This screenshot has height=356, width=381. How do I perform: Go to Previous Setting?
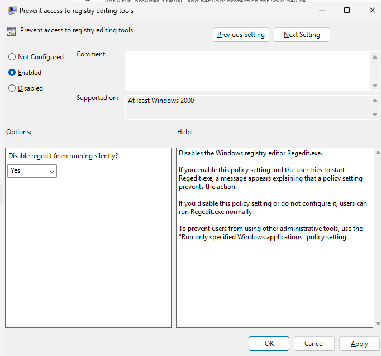click(241, 35)
